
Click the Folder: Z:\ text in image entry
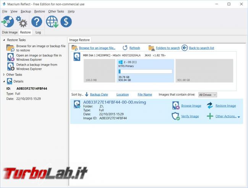pos(93,106)
